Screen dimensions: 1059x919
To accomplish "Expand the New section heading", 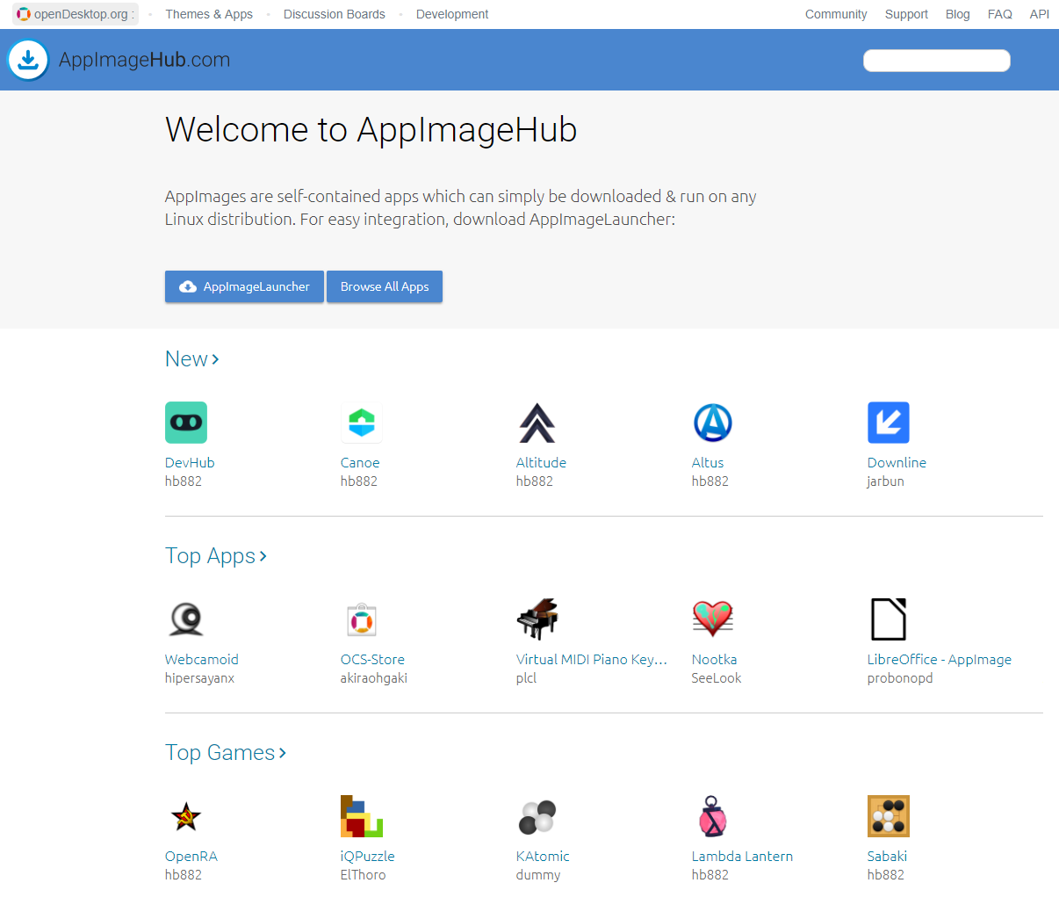I will [x=191, y=359].
